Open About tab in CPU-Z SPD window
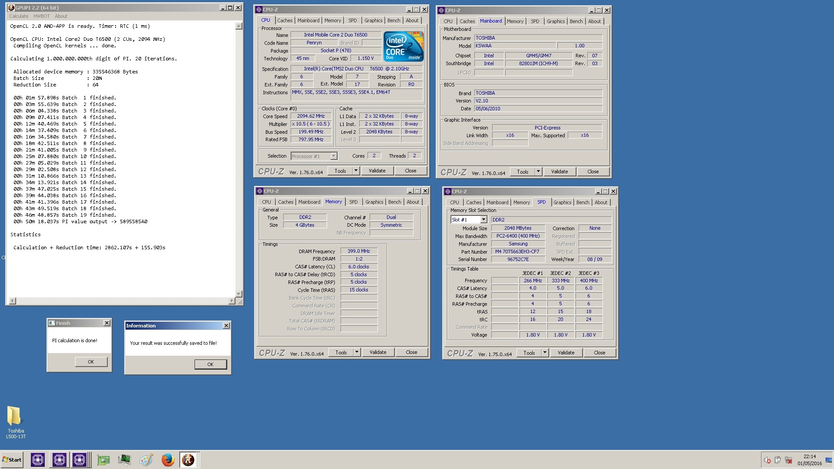Screen dimensions: 834x469 [601, 202]
